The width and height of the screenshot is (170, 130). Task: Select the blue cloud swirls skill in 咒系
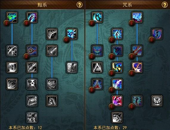click(137, 17)
